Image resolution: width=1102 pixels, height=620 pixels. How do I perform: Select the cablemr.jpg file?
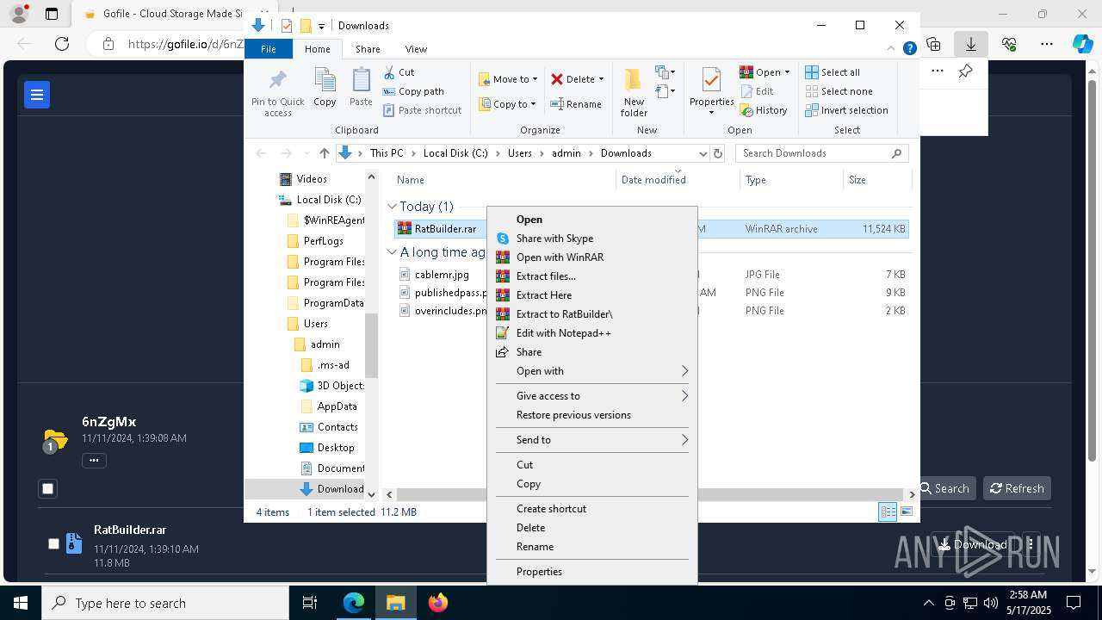(x=442, y=275)
